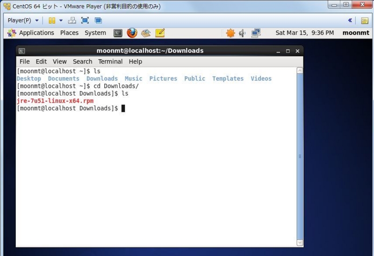This screenshot has height=256, width=374.
Task: Close the terminal window
Action: click(x=297, y=51)
